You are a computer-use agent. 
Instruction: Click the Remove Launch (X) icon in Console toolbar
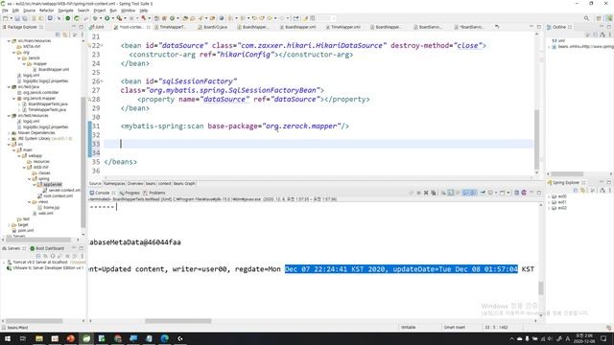point(426,193)
